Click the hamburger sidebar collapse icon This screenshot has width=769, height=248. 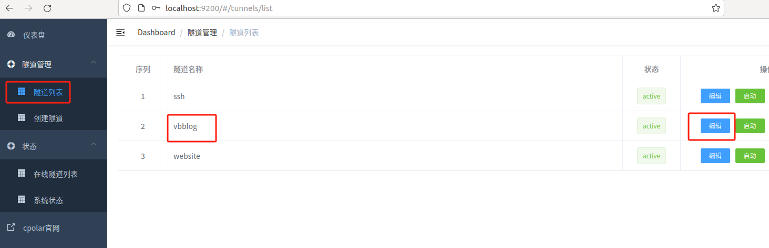120,33
